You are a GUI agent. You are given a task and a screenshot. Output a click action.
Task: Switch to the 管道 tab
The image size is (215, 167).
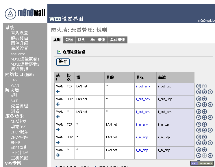(69, 40)
